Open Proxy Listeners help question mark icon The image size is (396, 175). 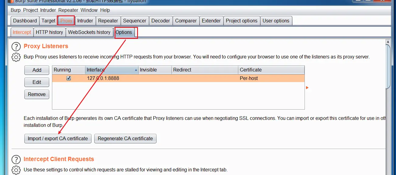point(16,47)
